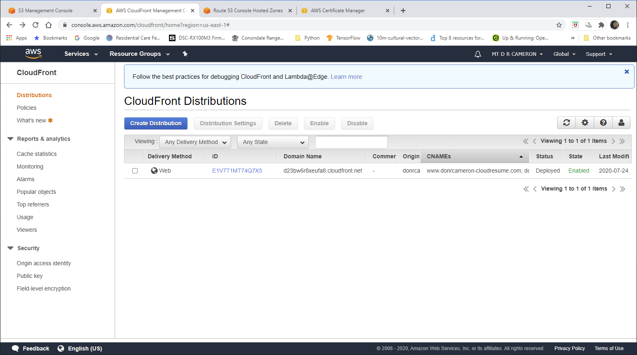Click the AWS logo home icon
The width and height of the screenshot is (637, 355).
click(33, 53)
